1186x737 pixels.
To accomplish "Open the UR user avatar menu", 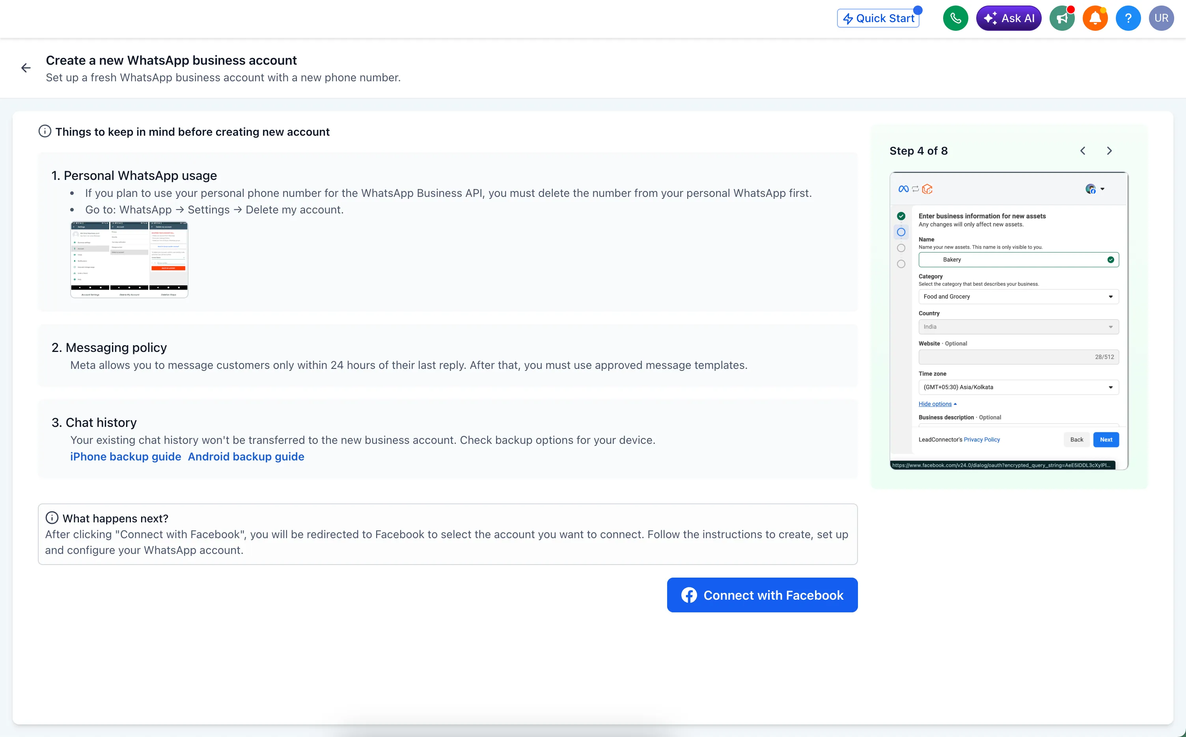I will [x=1161, y=19].
